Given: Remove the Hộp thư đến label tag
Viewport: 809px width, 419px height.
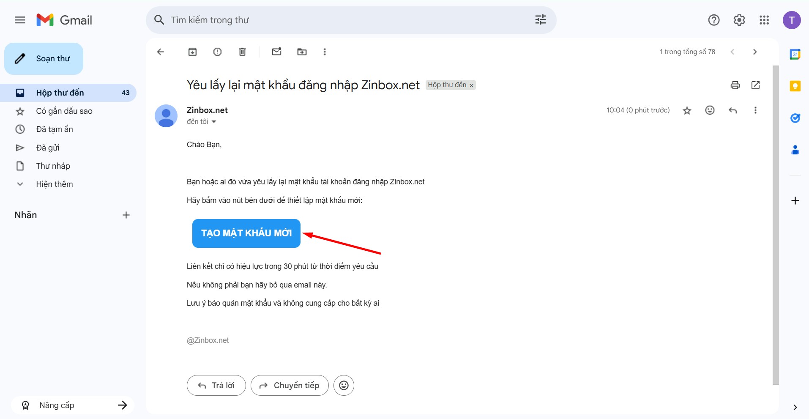Looking at the screenshot, I should point(471,85).
